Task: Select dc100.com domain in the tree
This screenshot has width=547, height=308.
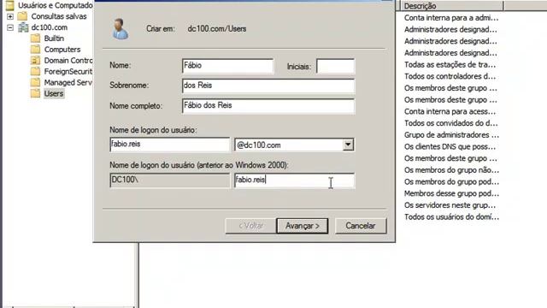Action: tap(50, 27)
